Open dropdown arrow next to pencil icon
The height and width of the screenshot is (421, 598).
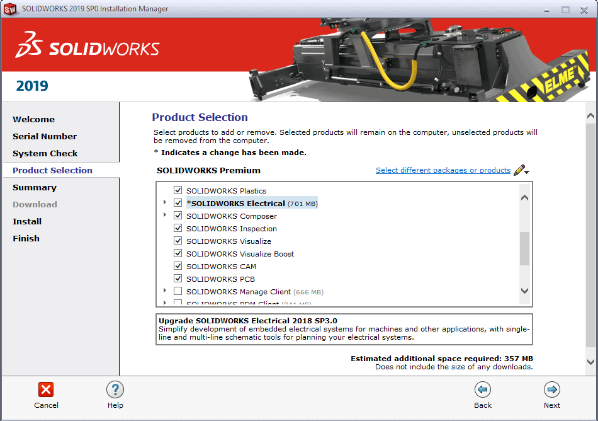tap(527, 173)
